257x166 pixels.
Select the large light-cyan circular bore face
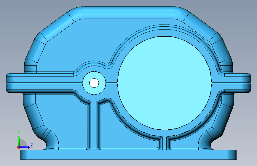point(165,83)
